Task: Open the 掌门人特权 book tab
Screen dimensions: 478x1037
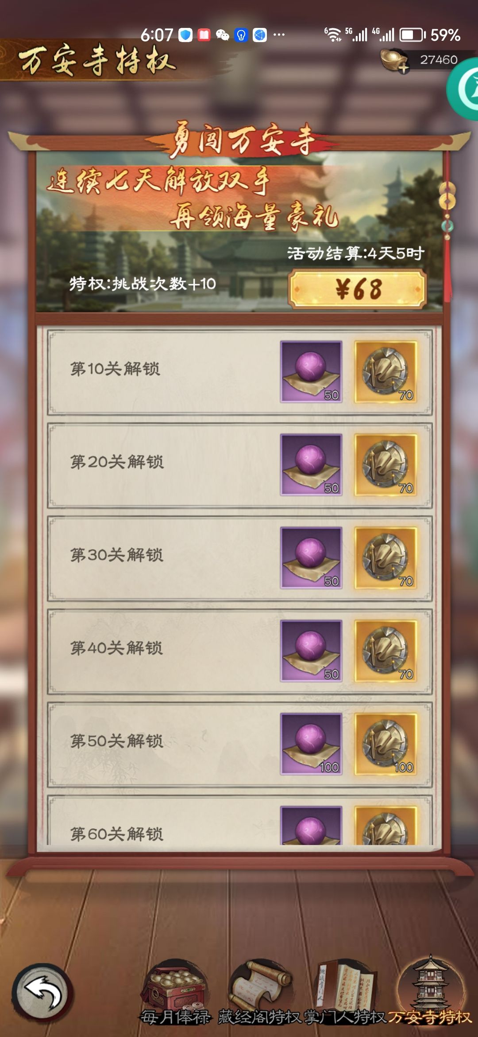Action: click(346, 993)
